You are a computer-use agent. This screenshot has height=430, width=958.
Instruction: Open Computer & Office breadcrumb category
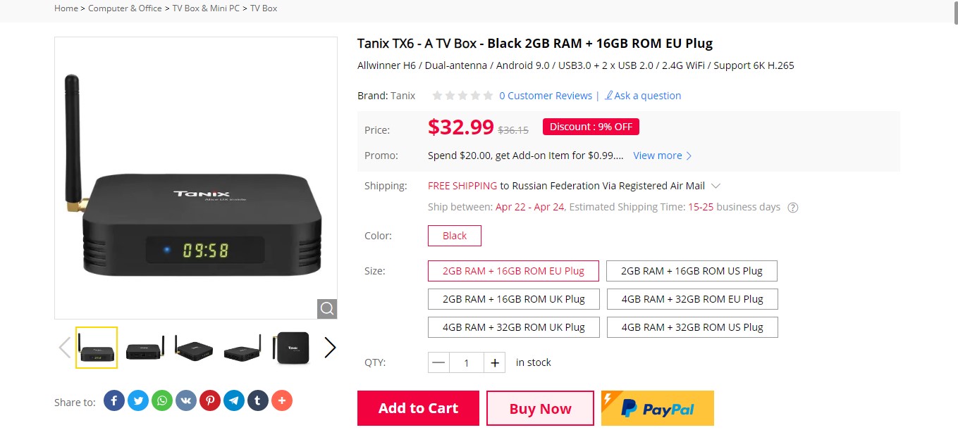pyautogui.click(x=125, y=8)
